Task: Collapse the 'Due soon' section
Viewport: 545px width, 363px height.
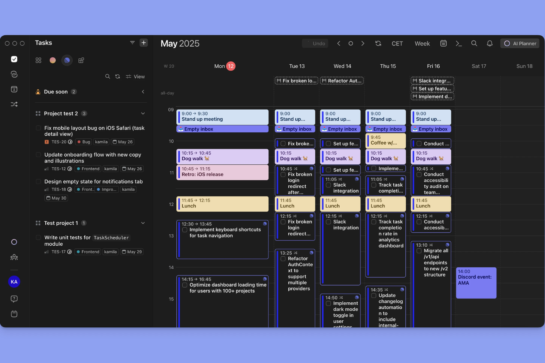Action: click(143, 92)
